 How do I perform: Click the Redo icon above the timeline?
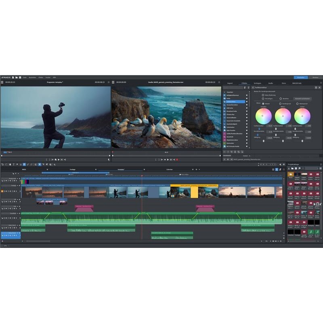coord(6,164)
